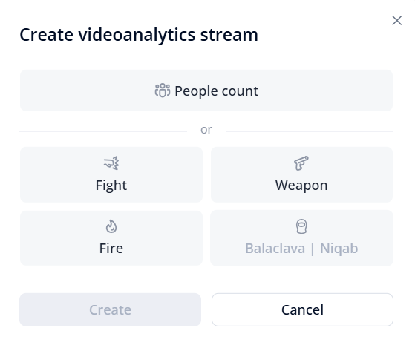Choose the Fire detection card
The height and width of the screenshot is (348, 415).
tap(111, 238)
